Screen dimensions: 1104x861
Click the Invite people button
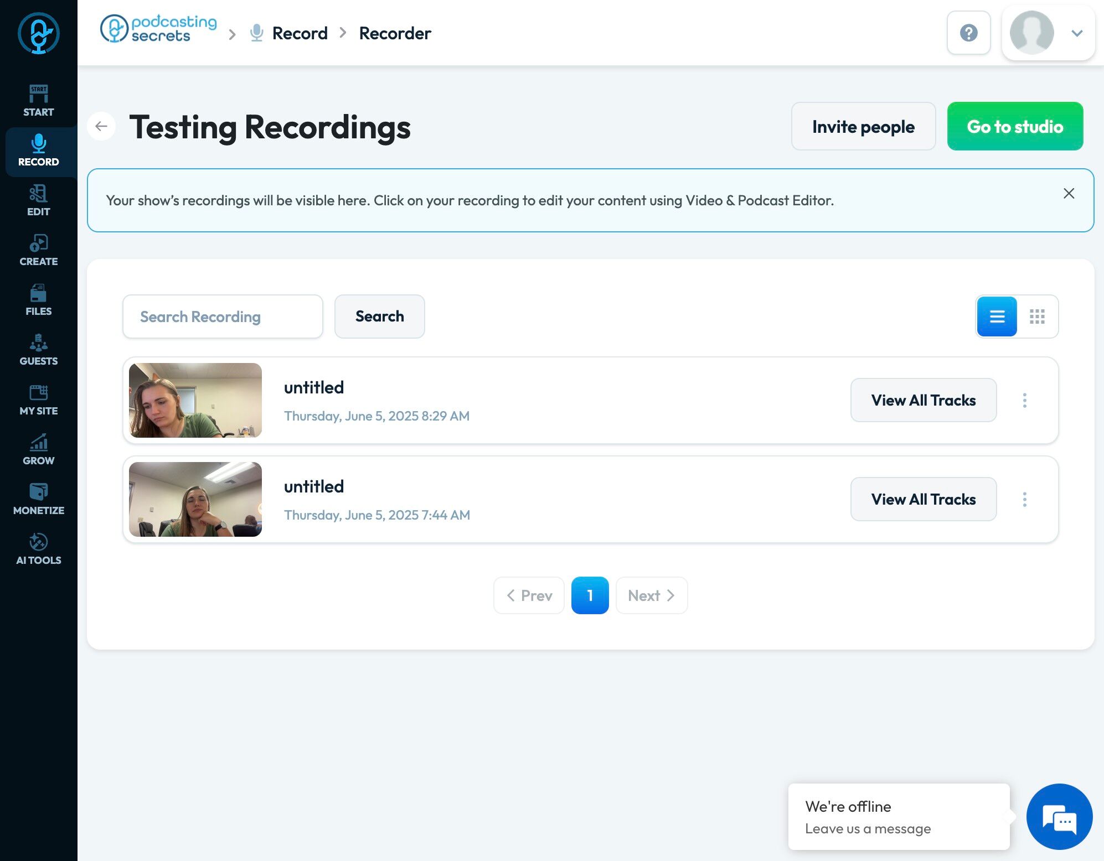point(863,126)
